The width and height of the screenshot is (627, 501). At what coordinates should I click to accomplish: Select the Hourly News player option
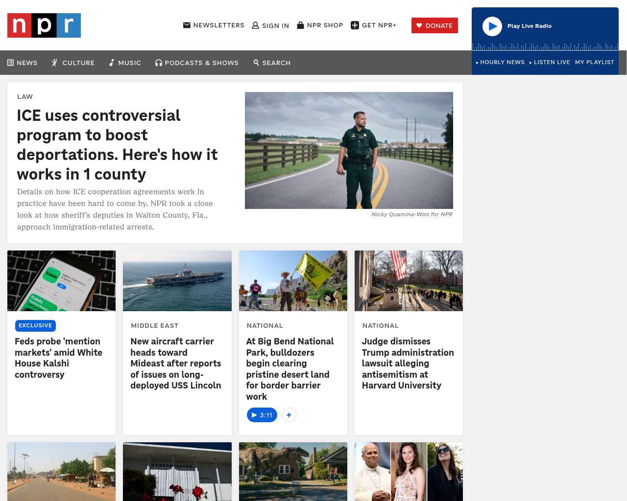[x=500, y=62]
